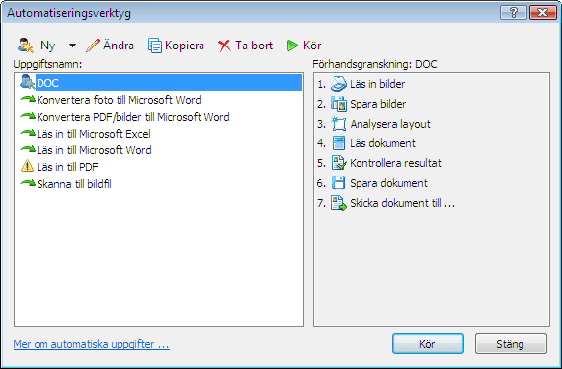Open the dropdown arrow next to Ny
The width and height of the screenshot is (562, 369).
72,46
